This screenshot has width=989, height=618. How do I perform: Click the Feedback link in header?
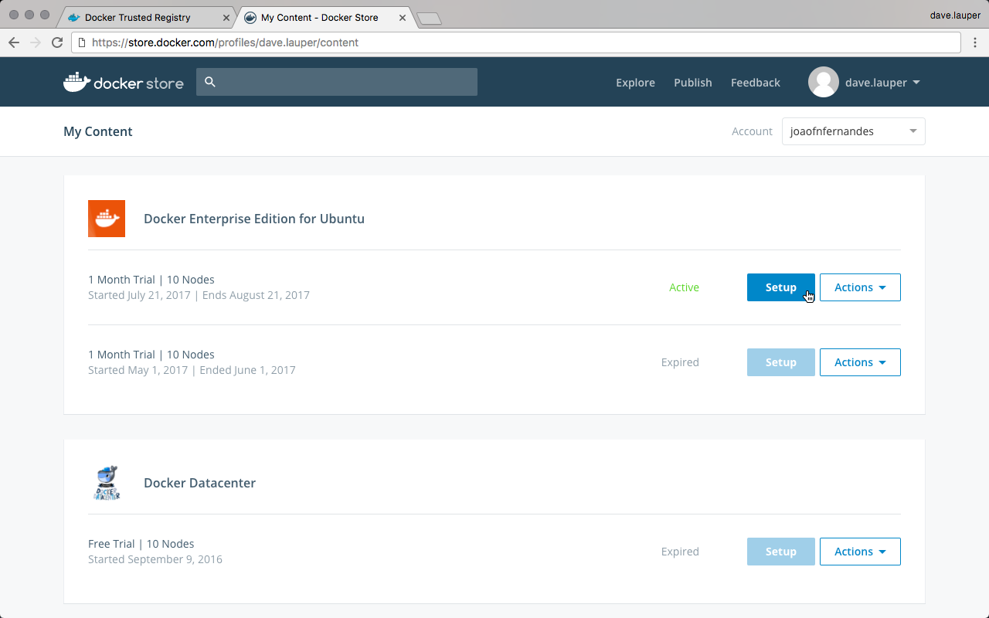click(755, 83)
